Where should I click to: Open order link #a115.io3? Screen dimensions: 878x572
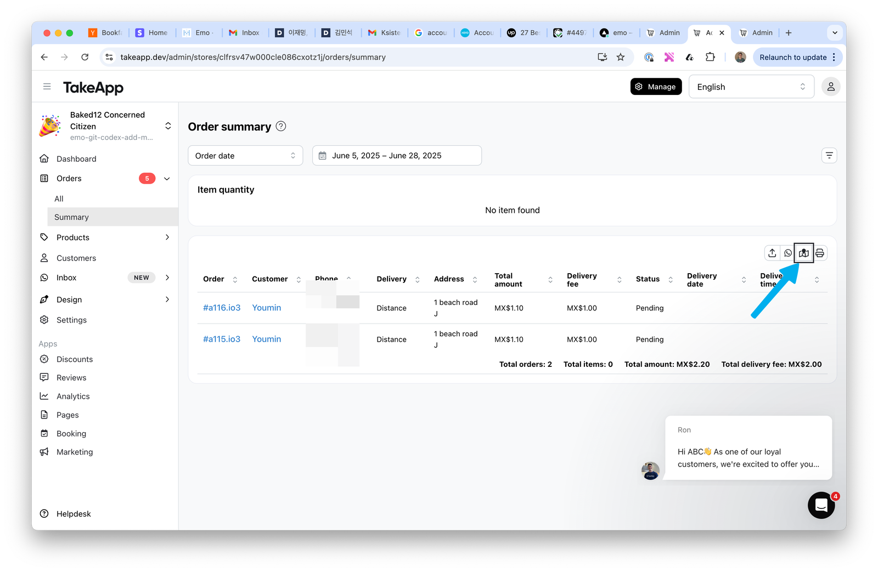tap(222, 339)
